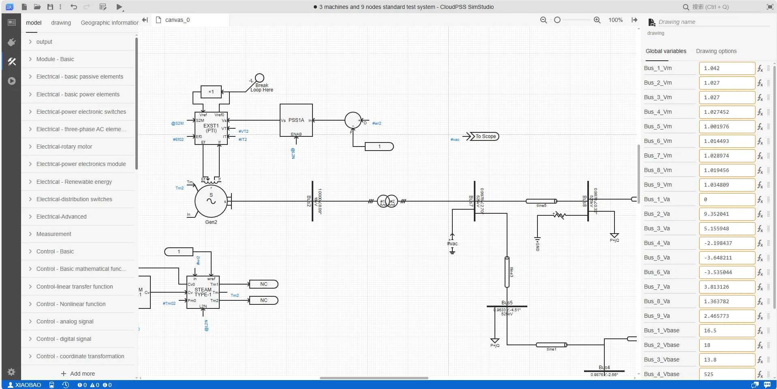This screenshot has width=777, height=389.
Task: Open file using folder icon
Action: coord(37,7)
